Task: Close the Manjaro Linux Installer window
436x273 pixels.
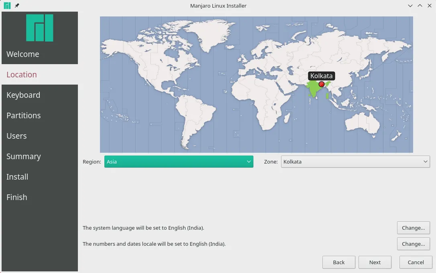Action: [x=430, y=6]
